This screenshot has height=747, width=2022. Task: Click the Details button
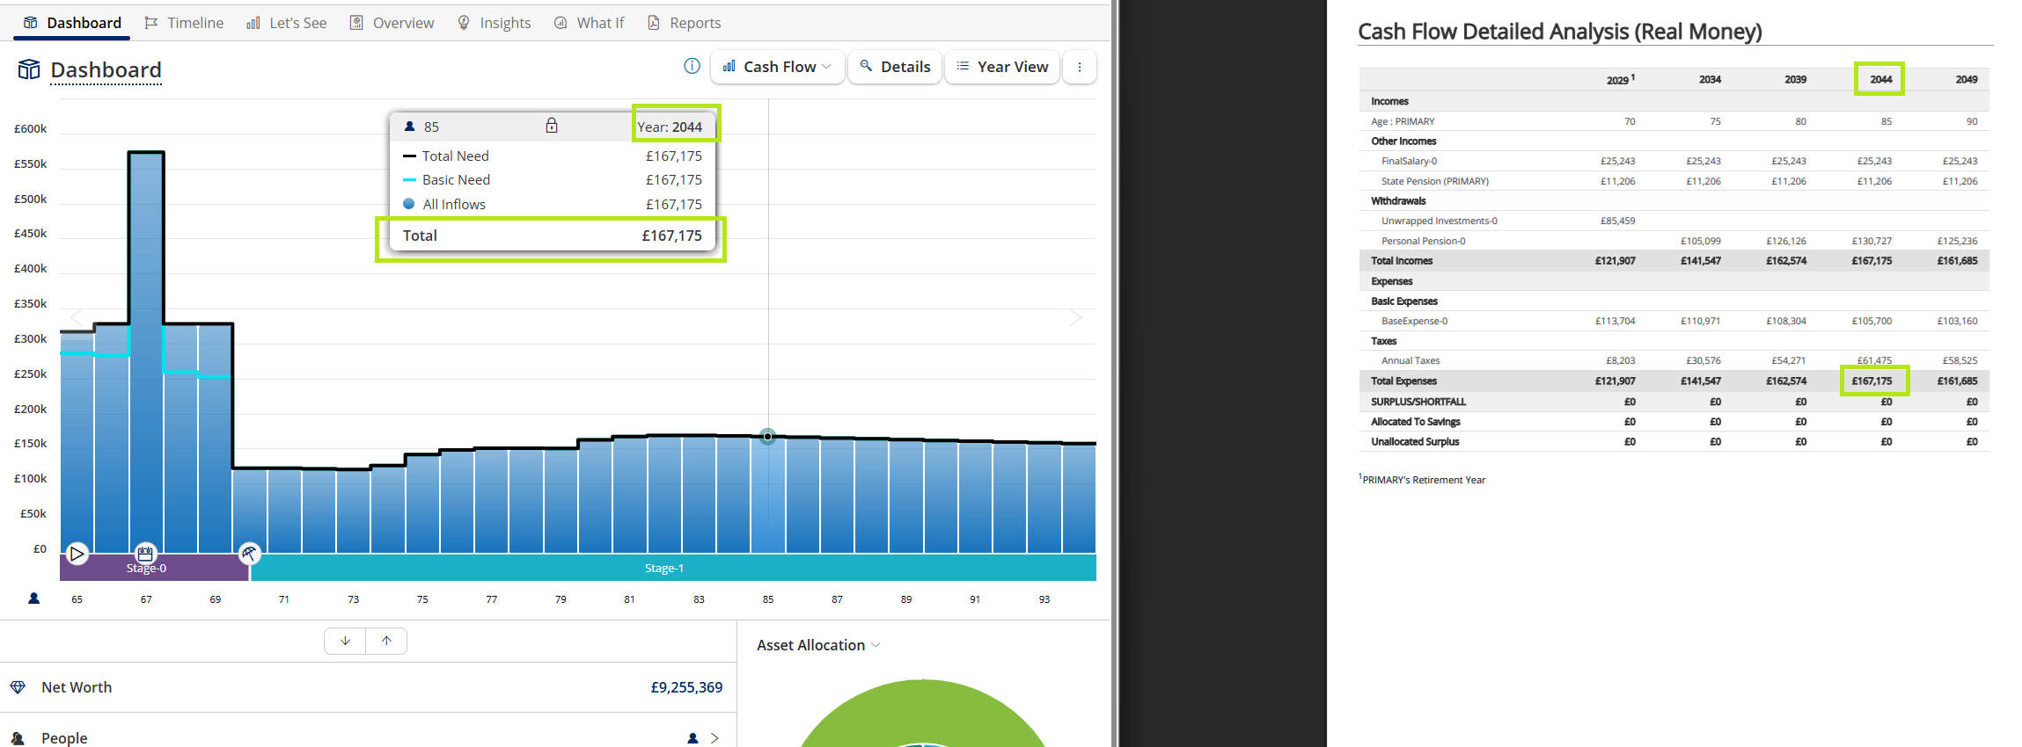(x=895, y=67)
